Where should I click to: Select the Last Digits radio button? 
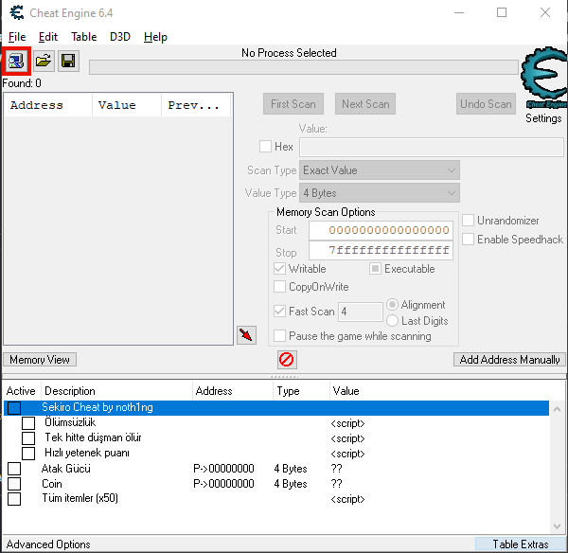[392, 321]
